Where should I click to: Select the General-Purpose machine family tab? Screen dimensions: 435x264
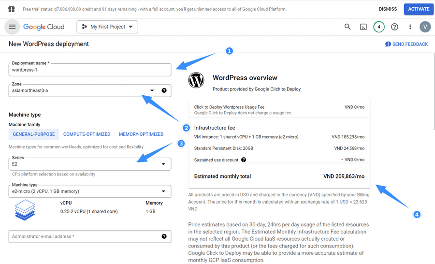[x=34, y=134]
